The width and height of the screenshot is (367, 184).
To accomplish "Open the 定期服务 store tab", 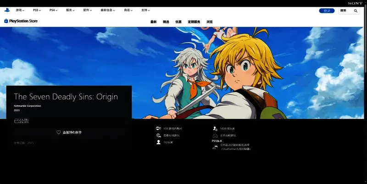I will (194, 22).
